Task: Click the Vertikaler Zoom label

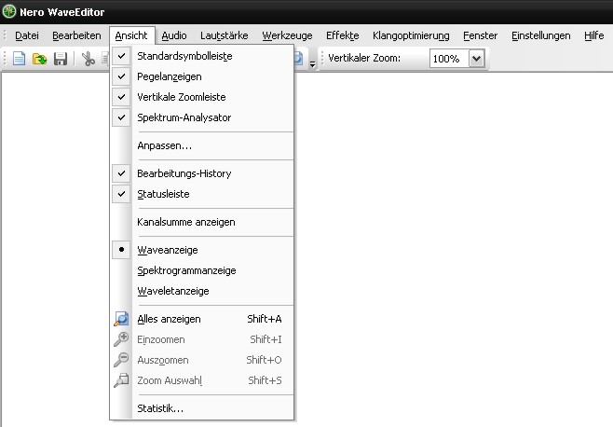Action: coord(364,59)
